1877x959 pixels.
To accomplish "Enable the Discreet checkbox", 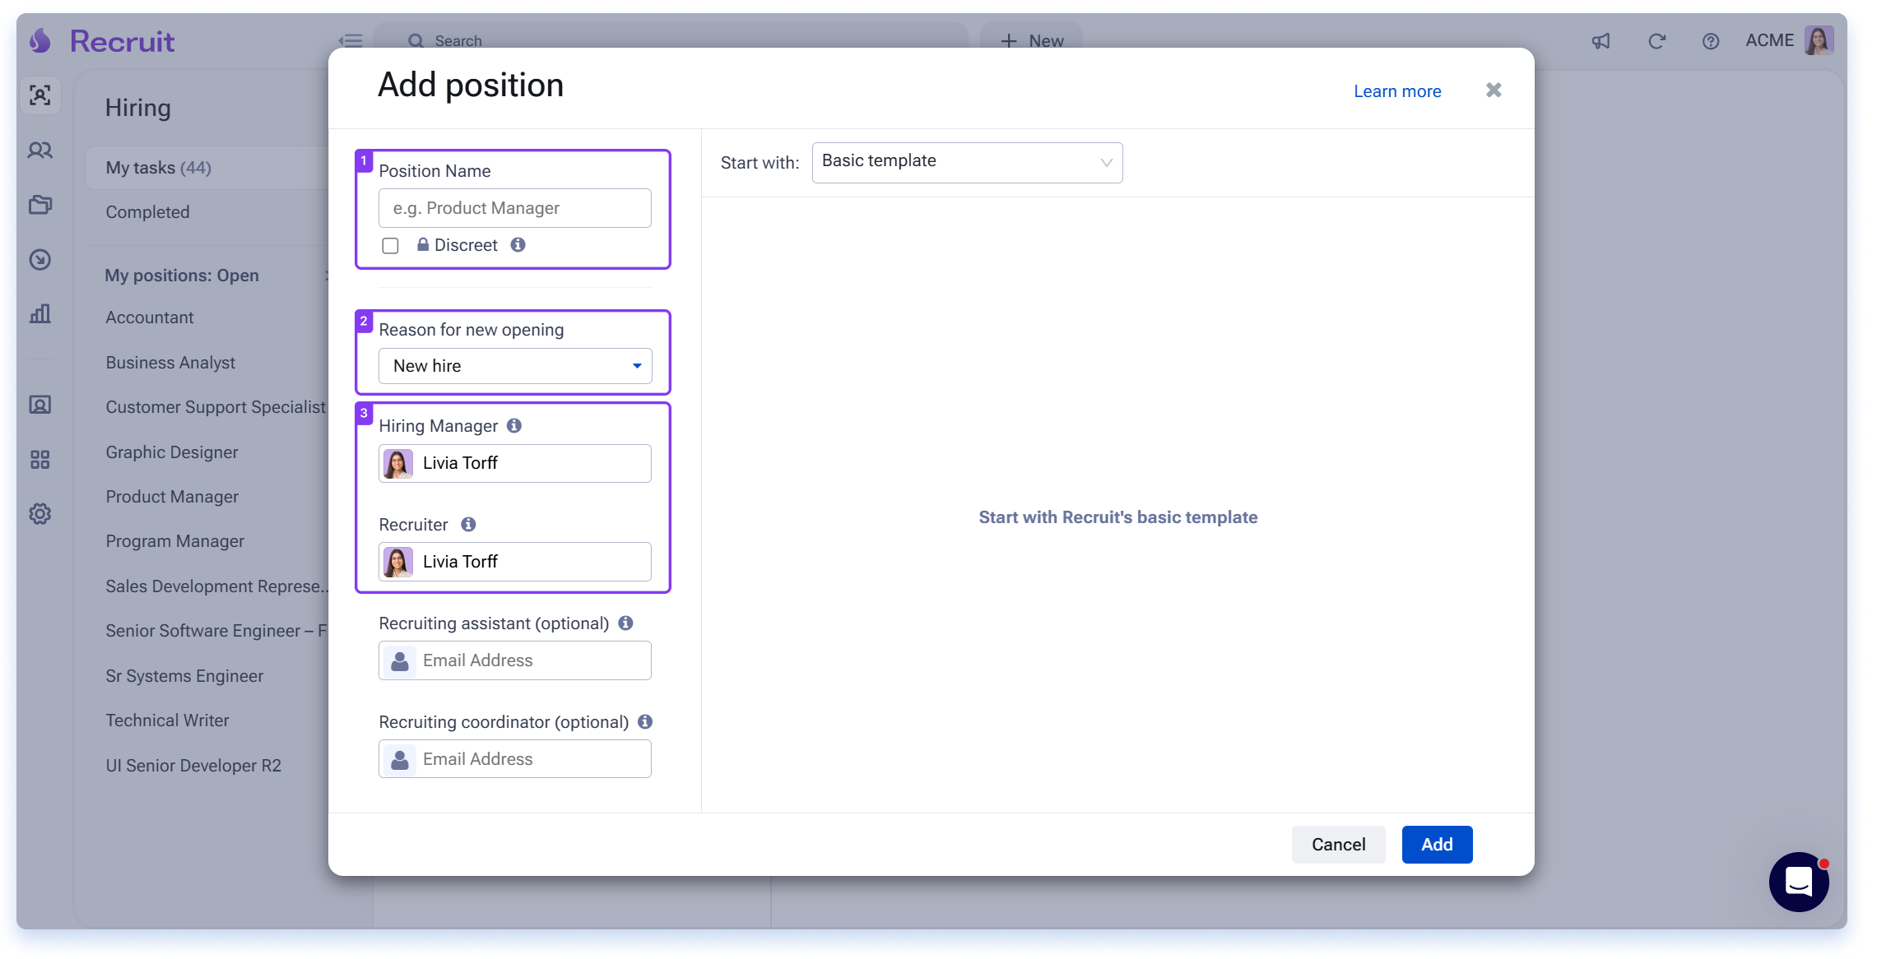I will pos(390,246).
